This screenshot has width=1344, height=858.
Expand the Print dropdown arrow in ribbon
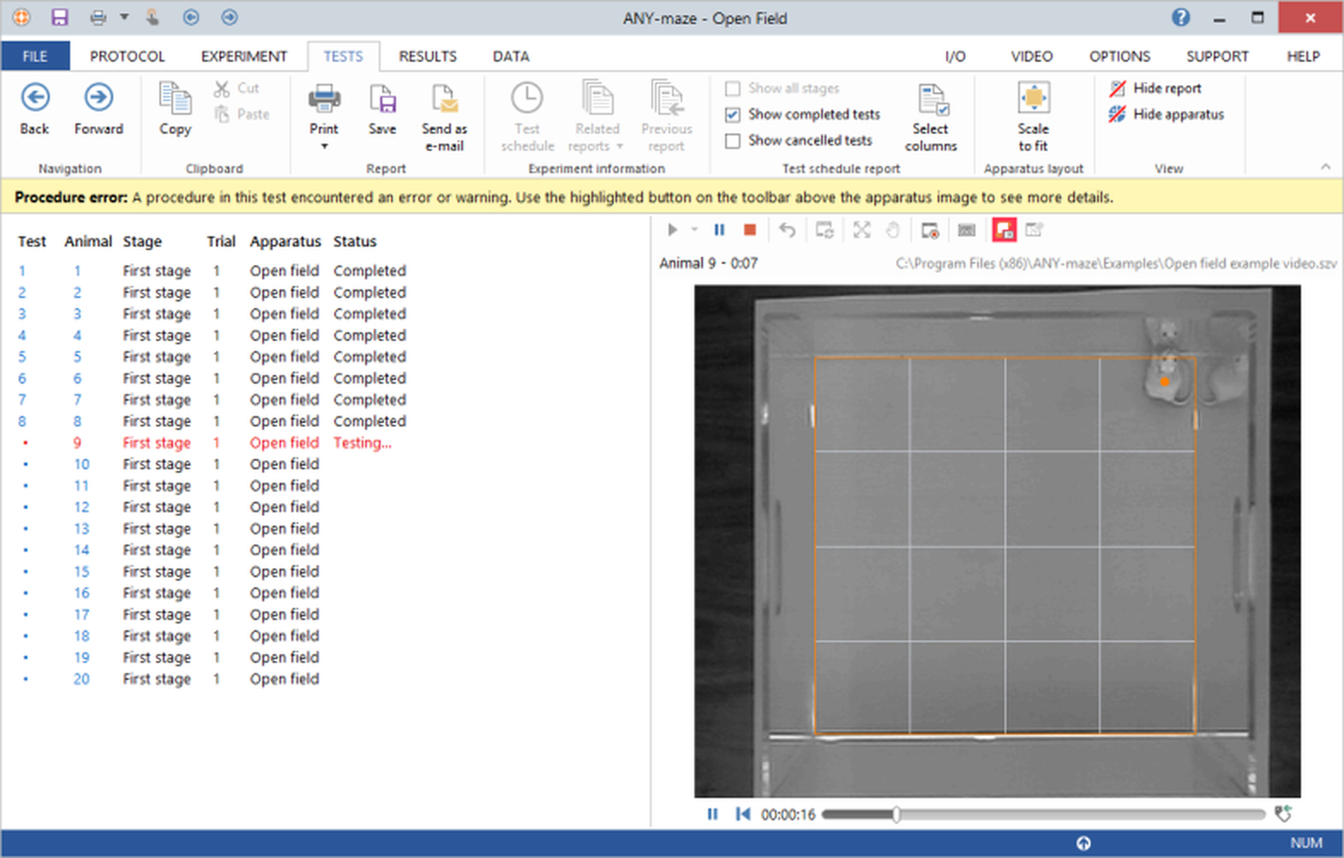coord(324,146)
